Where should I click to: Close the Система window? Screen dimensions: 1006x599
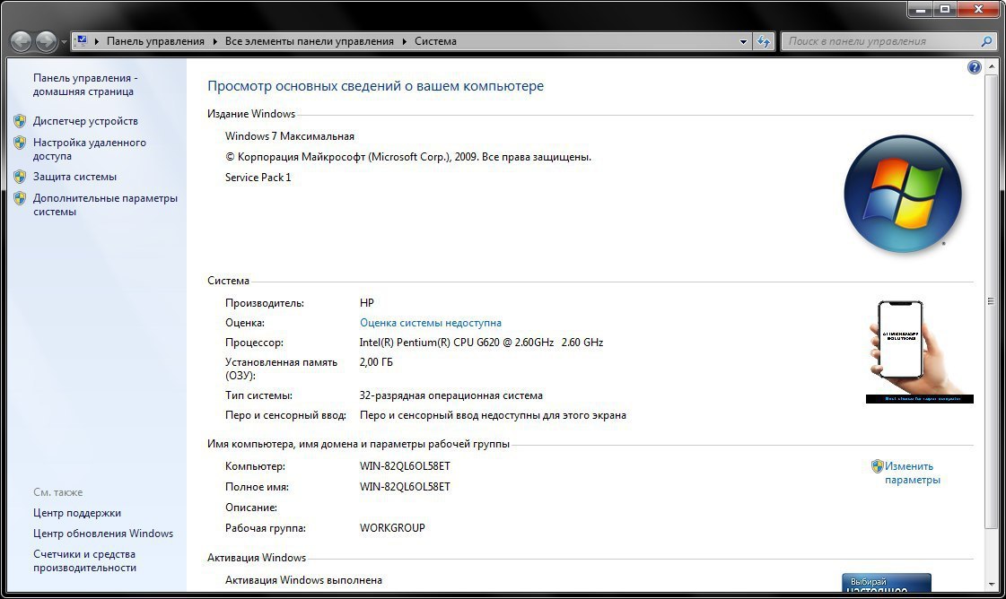(x=979, y=10)
